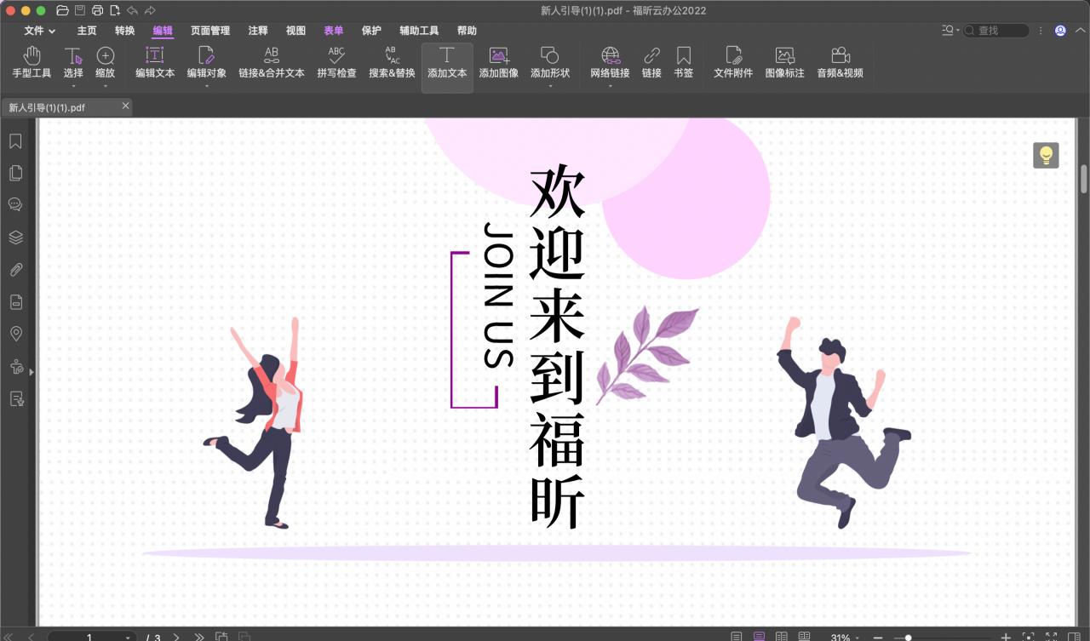Open the Layers panel in the sidebar
The height and width of the screenshot is (641, 1090).
click(x=15, y=237)
